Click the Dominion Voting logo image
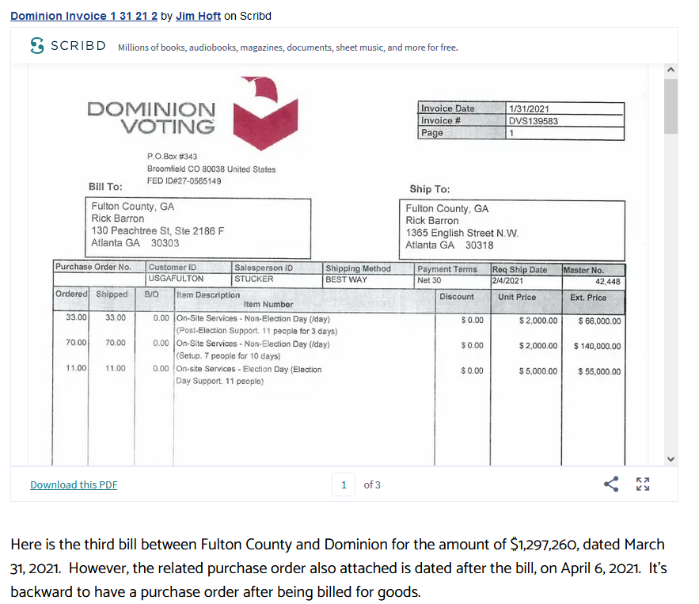The image size is (699, 604). tap(192, 112)
